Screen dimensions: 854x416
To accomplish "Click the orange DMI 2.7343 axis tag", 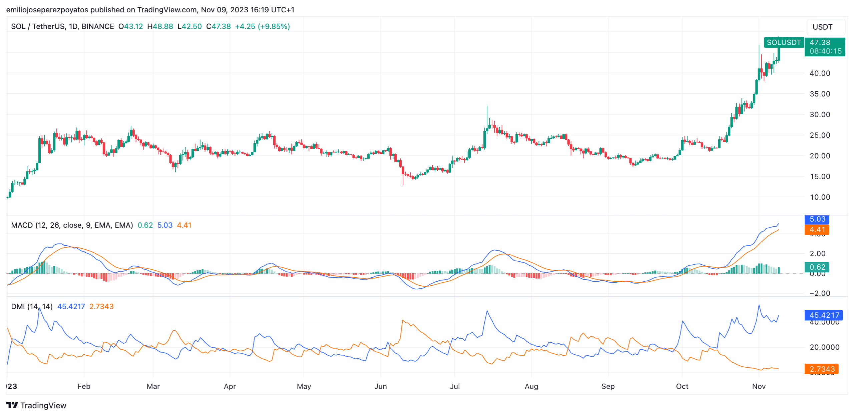I will pos(822,369).
